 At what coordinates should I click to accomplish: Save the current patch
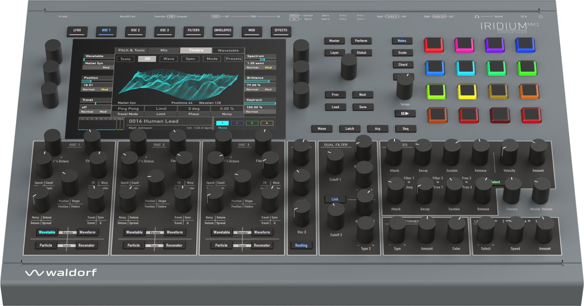[363, 107]
